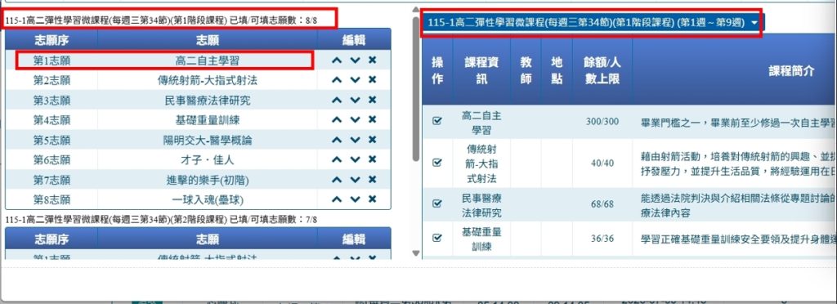Select the 編輯 column header in first table

pos(354,40)
